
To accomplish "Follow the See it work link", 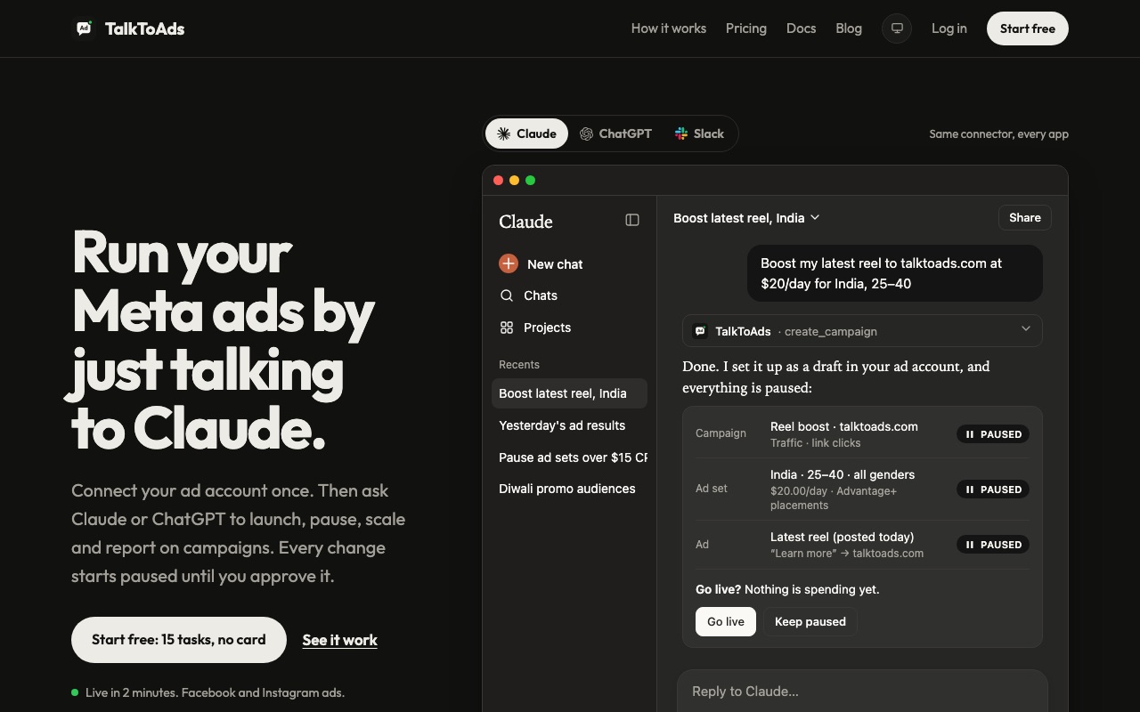I will (340, 640).
